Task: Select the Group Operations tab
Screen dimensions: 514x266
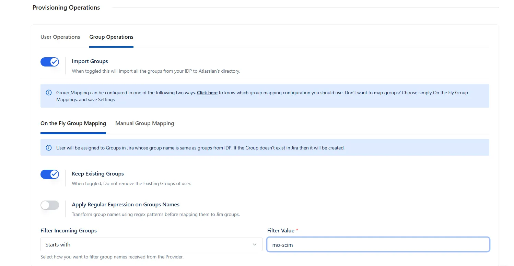Action: click(111, 37)
